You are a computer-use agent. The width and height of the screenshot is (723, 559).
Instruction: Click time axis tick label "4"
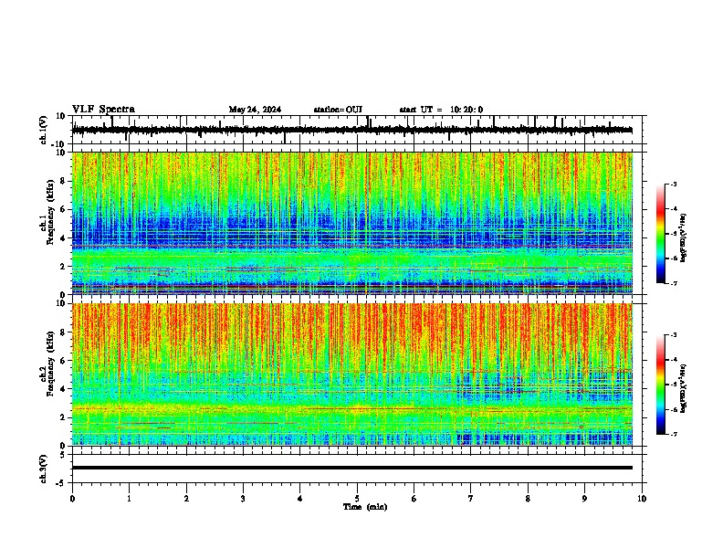pyautogui.click(x=300, y=499)
